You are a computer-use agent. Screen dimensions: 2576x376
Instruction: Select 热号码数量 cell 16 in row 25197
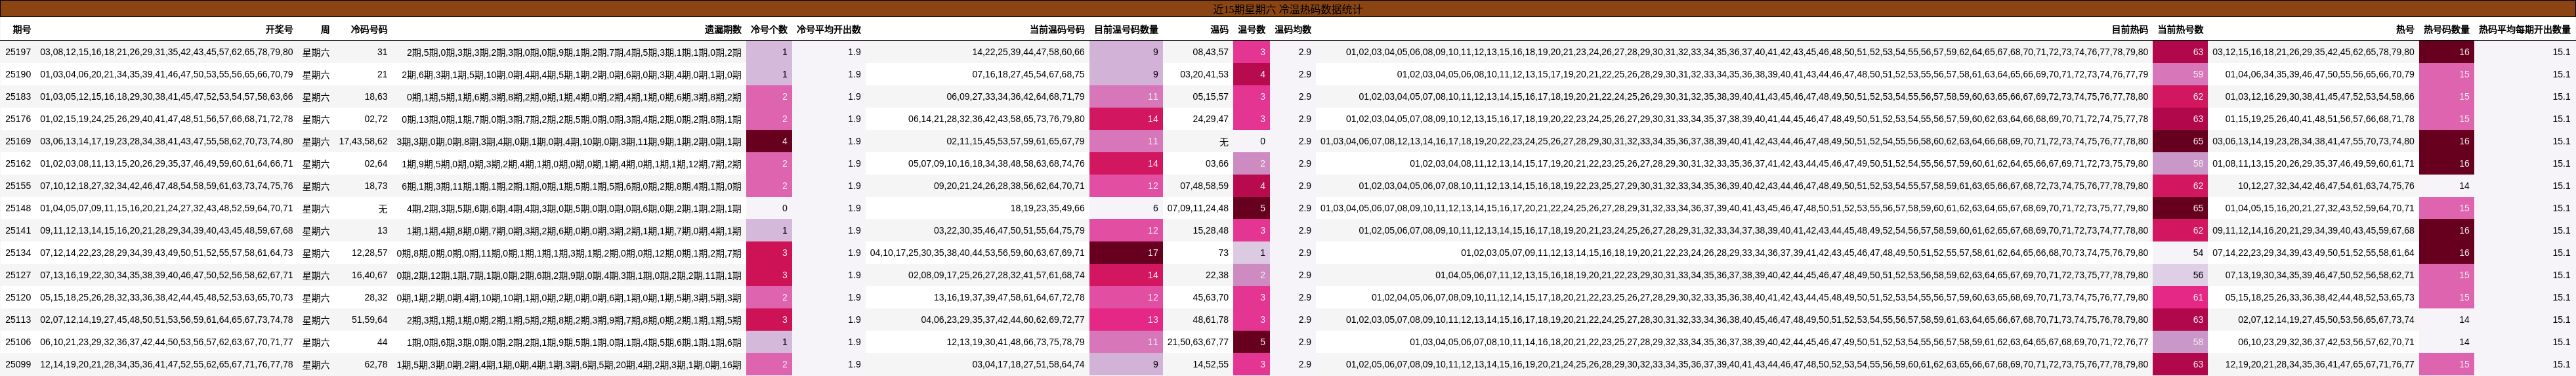[x=2446, y=52]
